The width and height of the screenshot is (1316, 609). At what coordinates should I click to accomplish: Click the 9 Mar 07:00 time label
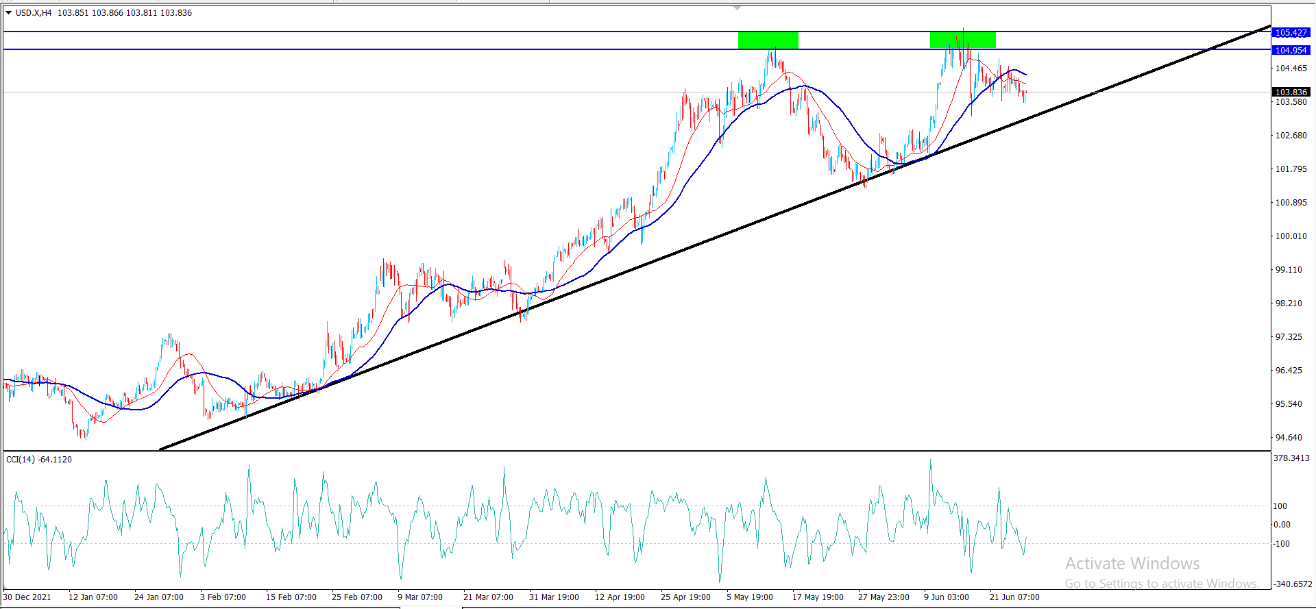[420, 597]
